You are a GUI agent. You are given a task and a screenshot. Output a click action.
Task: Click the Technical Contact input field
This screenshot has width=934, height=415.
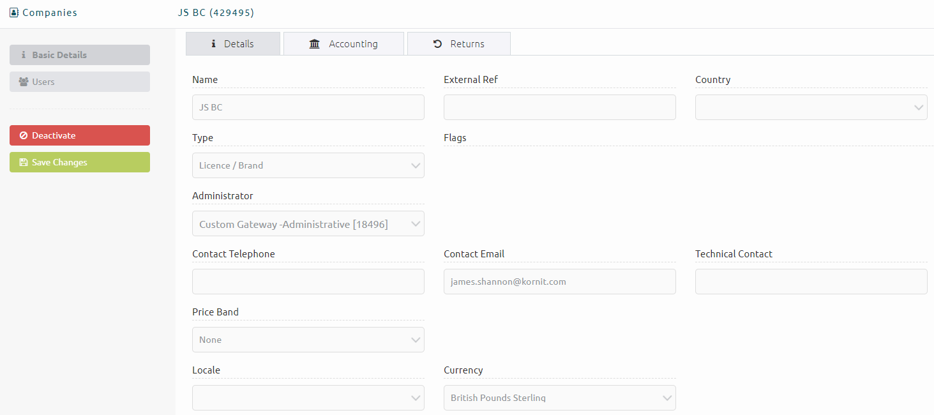click(811, 282)
